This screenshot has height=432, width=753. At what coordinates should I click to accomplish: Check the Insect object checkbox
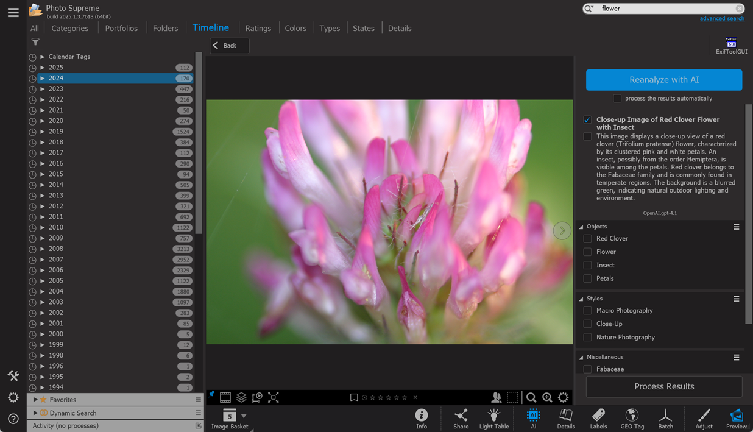click(587, 265)
